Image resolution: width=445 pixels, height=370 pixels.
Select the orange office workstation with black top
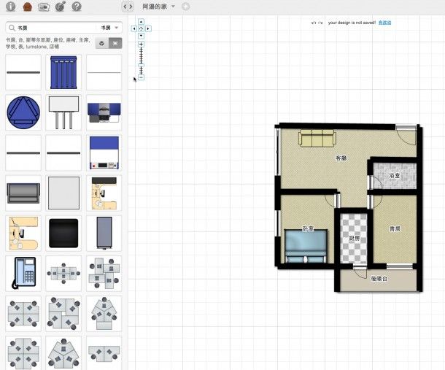[104, 193]
